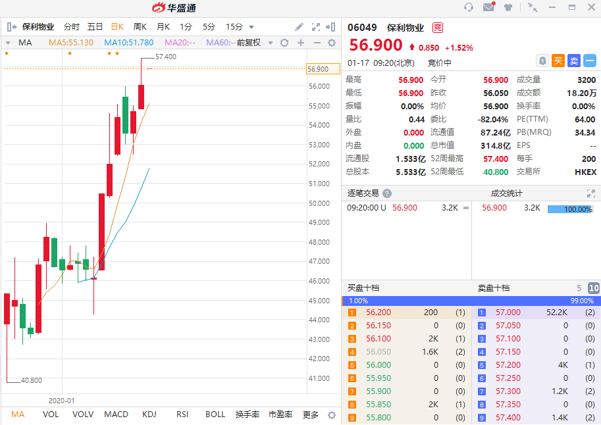Switch to 分时 intraday chart

[72, 27]
